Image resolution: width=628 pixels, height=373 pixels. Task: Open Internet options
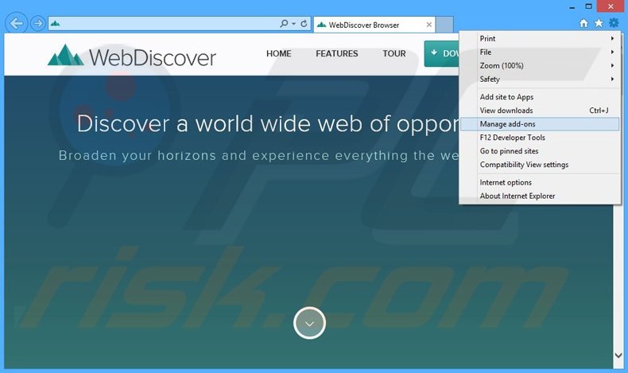pos(540,182)
